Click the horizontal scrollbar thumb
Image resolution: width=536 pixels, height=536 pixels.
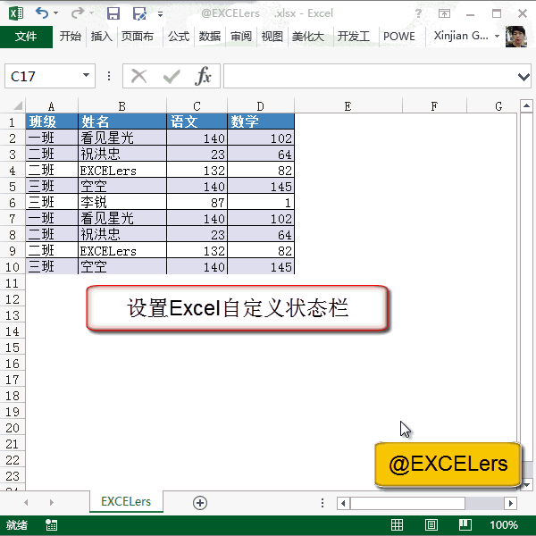pyautogui.click(x=406, y=503)
